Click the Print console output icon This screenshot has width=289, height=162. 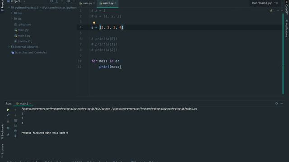[15, 131]
